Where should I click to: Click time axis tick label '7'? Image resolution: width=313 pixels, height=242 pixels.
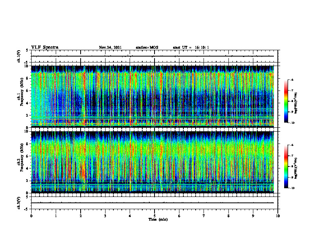[x=204, y=216]
